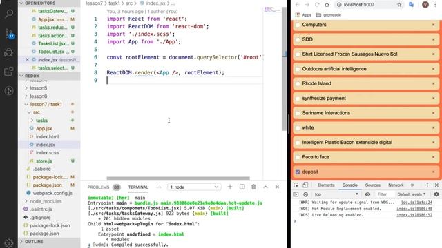
Task: Open the Run and Debug view
Action: (x=9, y=52)
